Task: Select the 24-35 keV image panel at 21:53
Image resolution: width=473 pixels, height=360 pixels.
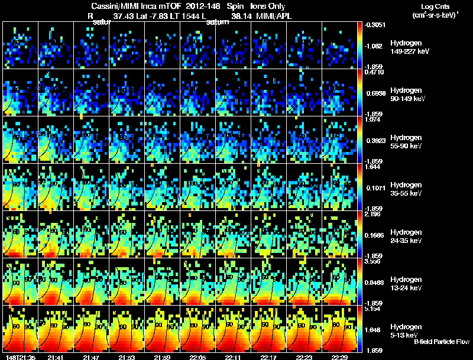Action: click(x=127, y=235)
